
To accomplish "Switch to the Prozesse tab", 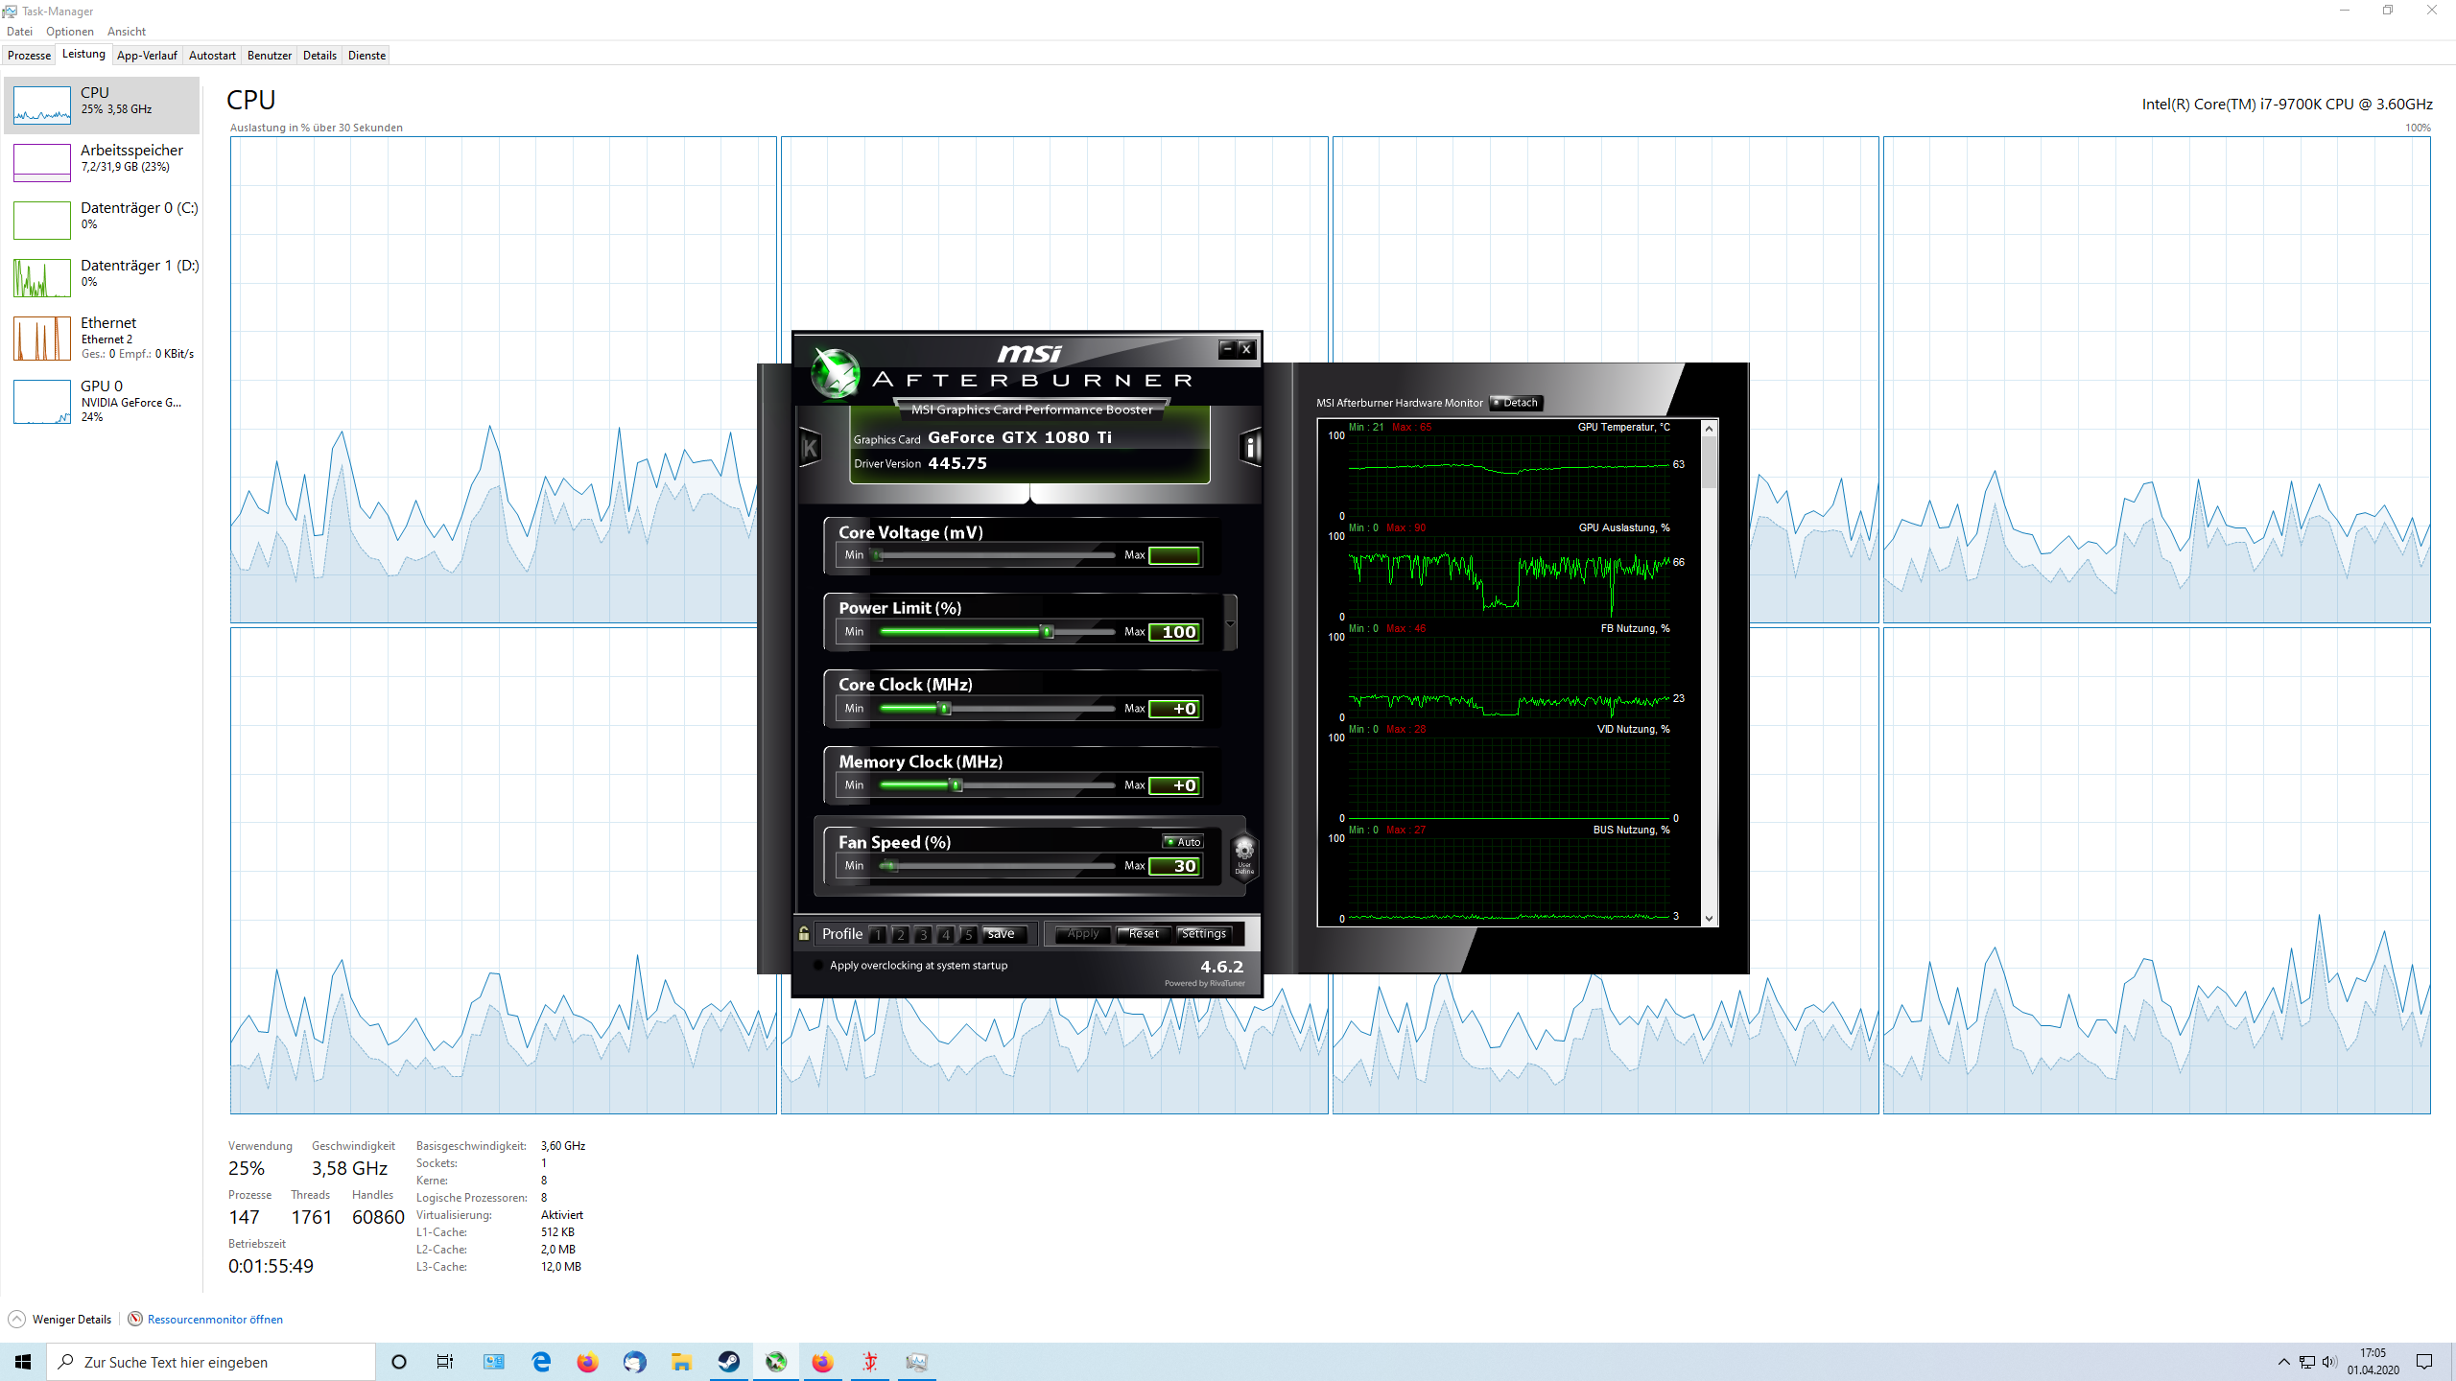I will tap(29, 56).
